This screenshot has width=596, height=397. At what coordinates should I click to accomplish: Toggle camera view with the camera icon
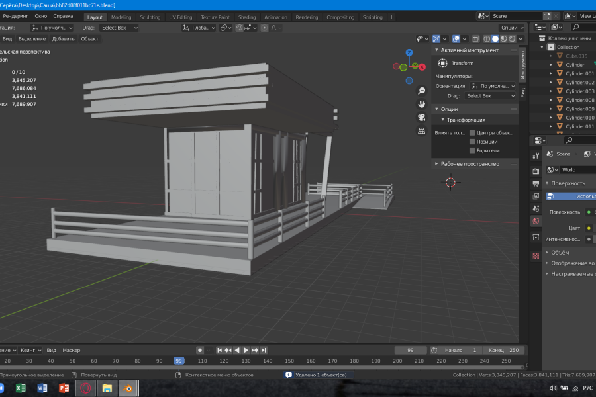pyautogui.click(x=421, y=117)
